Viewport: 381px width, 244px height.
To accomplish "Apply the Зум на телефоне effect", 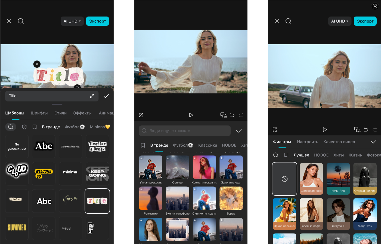I will [x=177, y=201].
